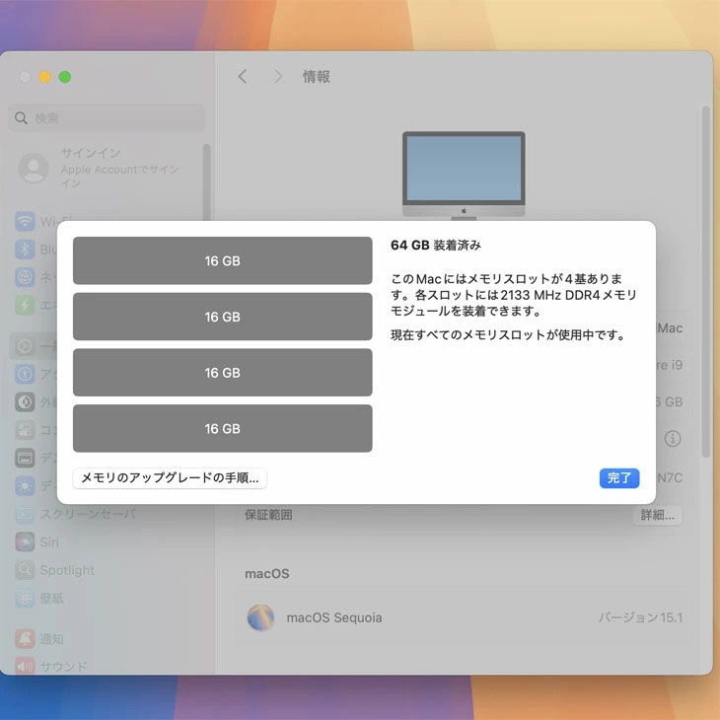Select the General gear icon in sidebar
This screenshot has width=720, height=720.
[x=25, y=346]
